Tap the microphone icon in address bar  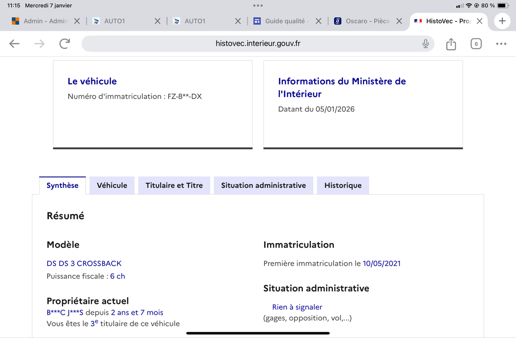click(x=425, y=44)
